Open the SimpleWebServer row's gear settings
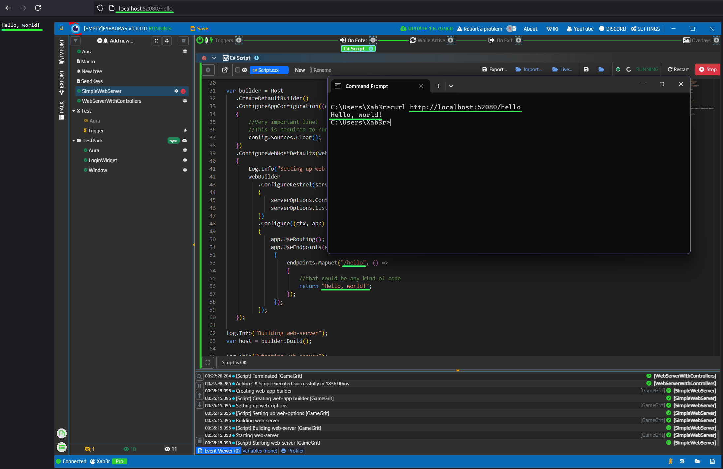 (176, 91)
